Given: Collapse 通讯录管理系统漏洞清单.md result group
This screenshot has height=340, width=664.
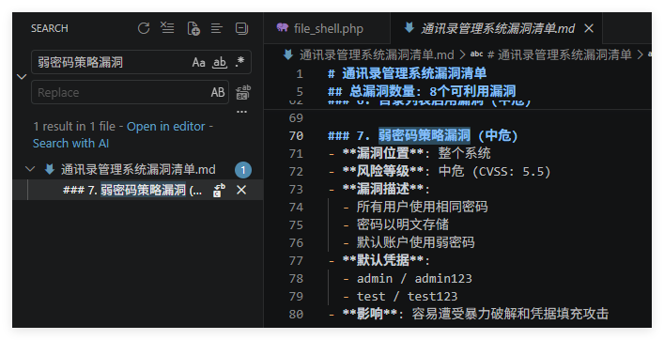Looking at the screenshot, I should (x=30, y=169).
